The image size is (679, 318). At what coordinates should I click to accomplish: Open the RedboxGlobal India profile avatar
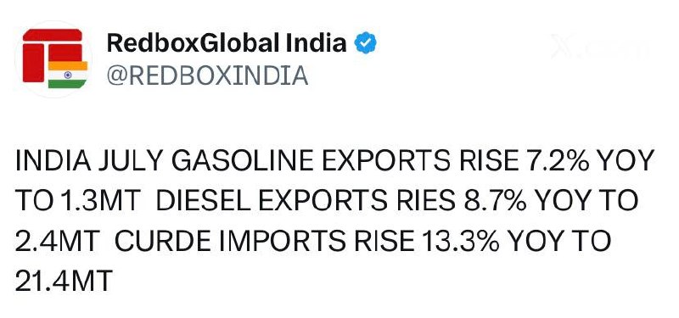(54, 59)
